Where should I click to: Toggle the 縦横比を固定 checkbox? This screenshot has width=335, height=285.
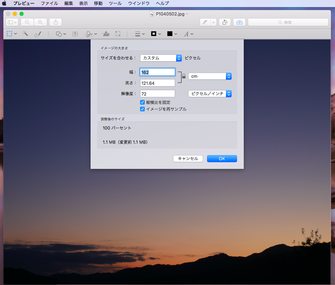pyautogui.click(x=142, y=103)
